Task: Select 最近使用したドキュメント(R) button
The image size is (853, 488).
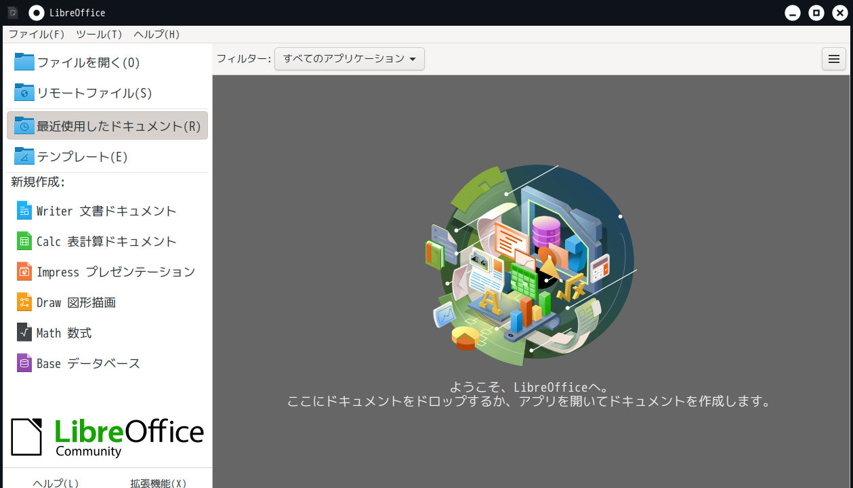Action: click(x=107, y=126)
